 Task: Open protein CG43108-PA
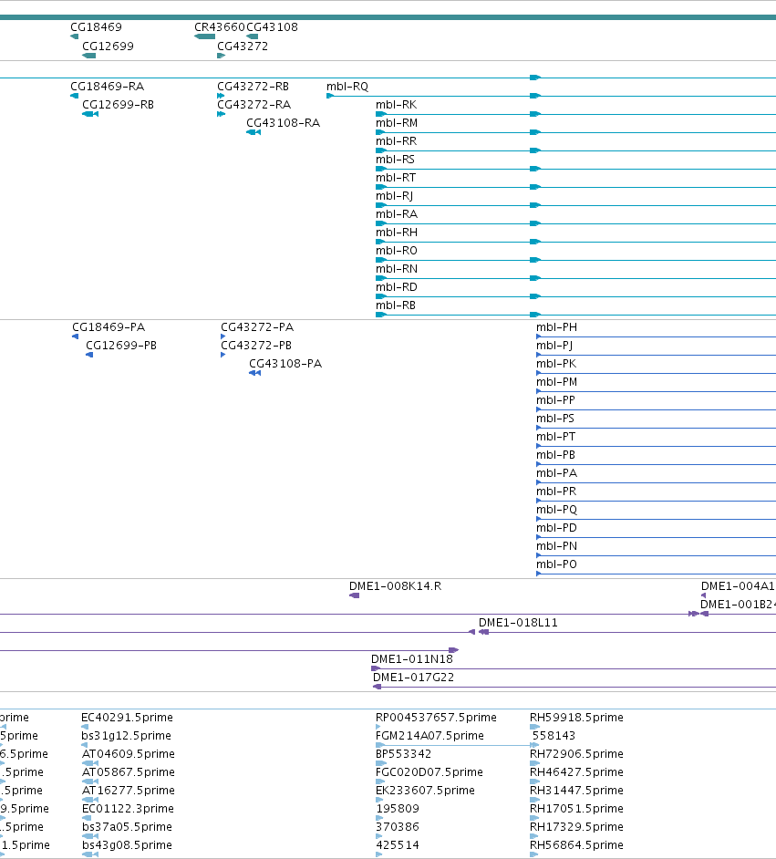point(285,363)
